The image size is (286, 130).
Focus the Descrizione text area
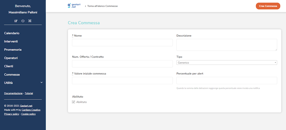(227, 45)
